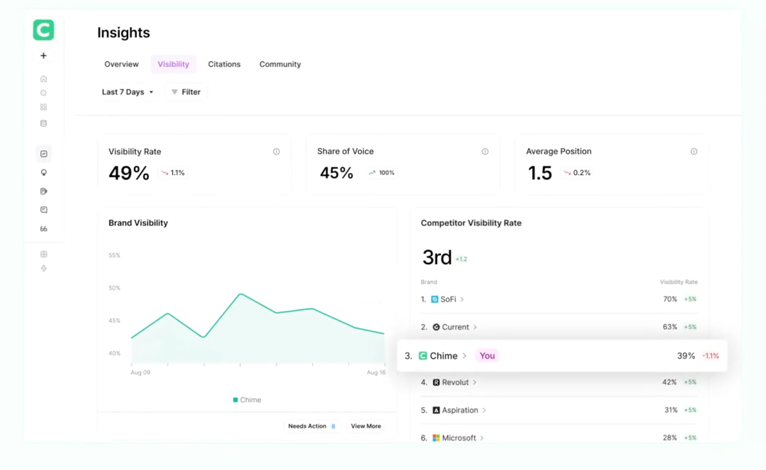Click the green Chime logo in sidebar
The height and width of the screenshot is (470, 766).
(44, 30)
